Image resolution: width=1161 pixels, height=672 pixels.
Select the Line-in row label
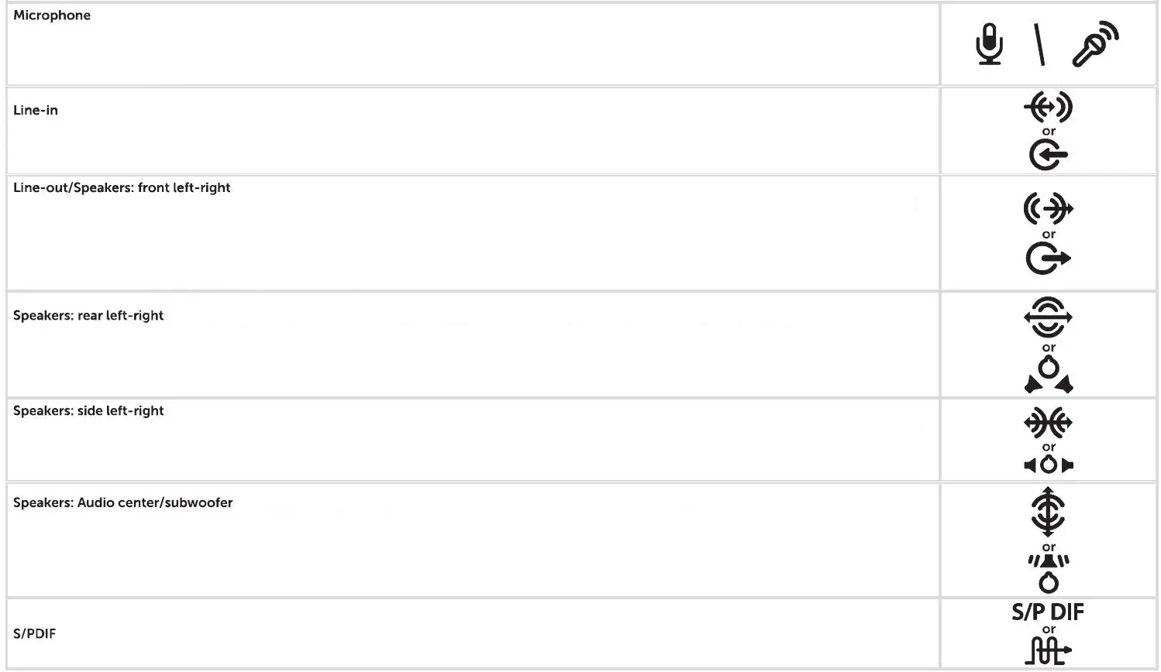click(36, 111)
